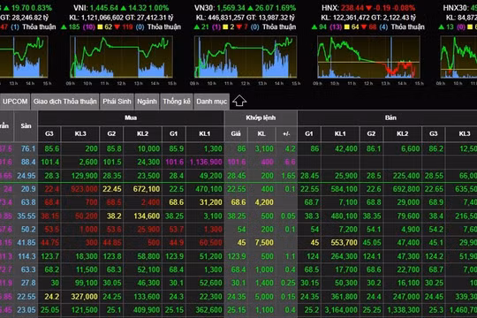
Task: Open the HNX intraday chart
Action: 368,57
